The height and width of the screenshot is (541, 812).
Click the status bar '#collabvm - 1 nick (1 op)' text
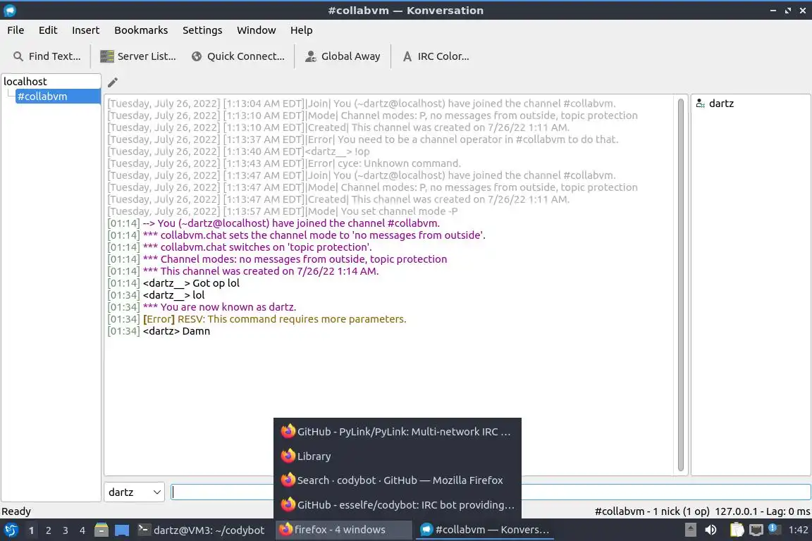[652, 511]
